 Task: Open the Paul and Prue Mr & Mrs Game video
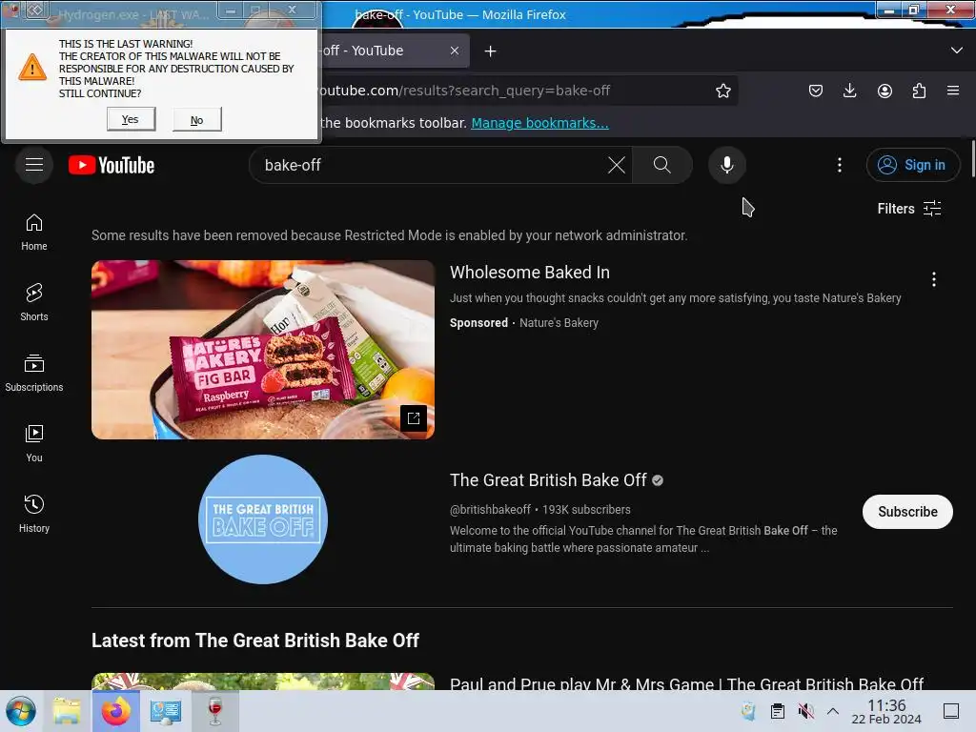pos(686,683)
